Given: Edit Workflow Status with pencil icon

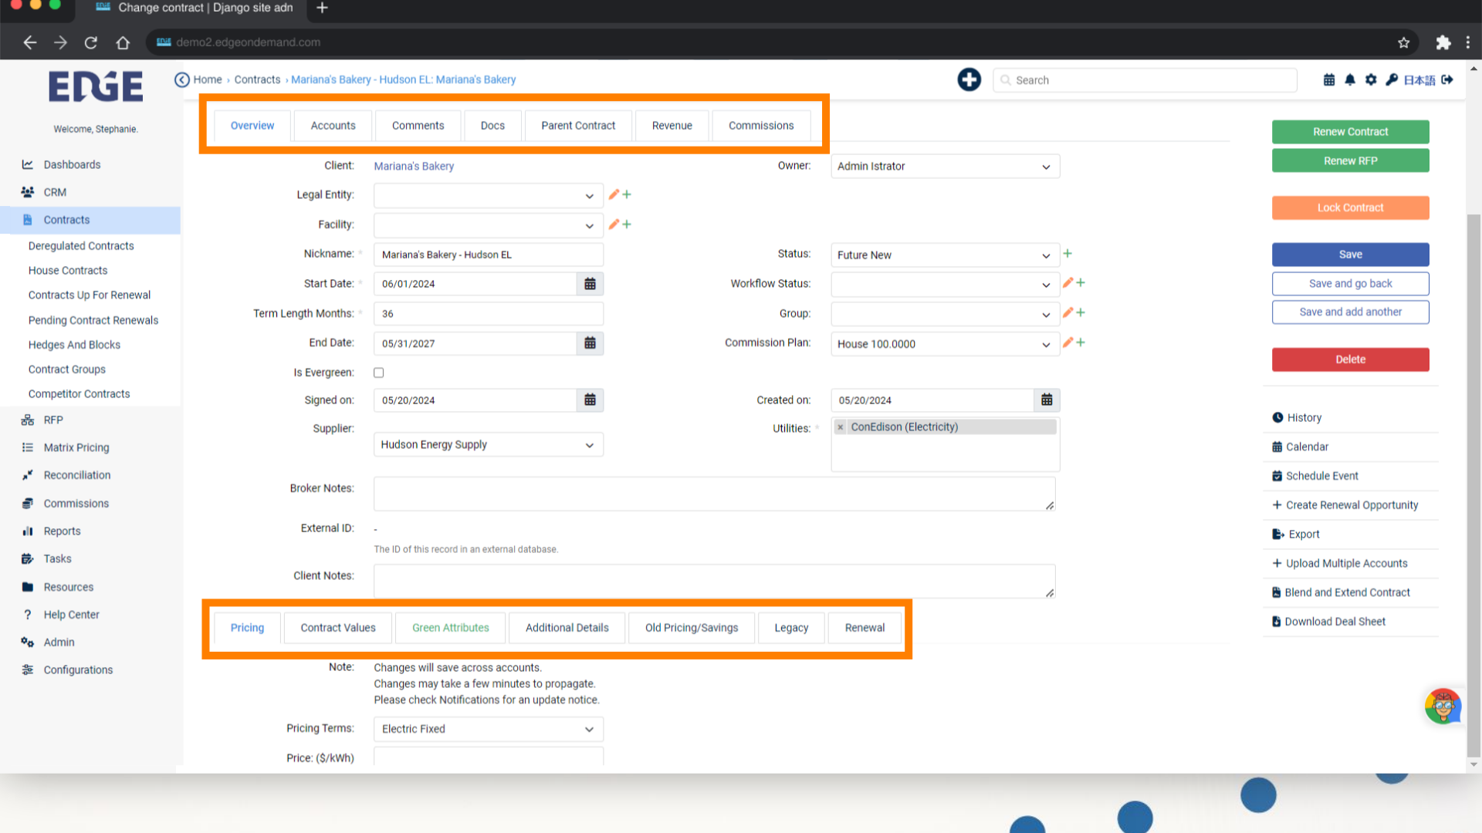Looking at the screenshot, I should pos(1068,283).
